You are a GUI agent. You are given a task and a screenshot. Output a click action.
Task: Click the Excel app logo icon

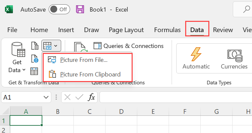[9, 9]
